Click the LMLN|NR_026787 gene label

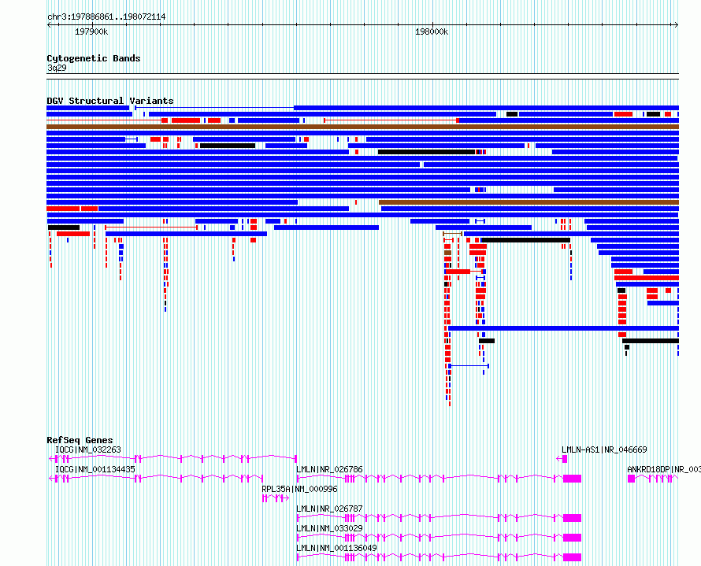point(329,509)
